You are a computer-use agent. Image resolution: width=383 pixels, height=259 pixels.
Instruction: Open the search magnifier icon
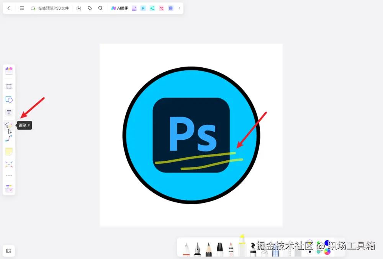[x=100, y=8]
